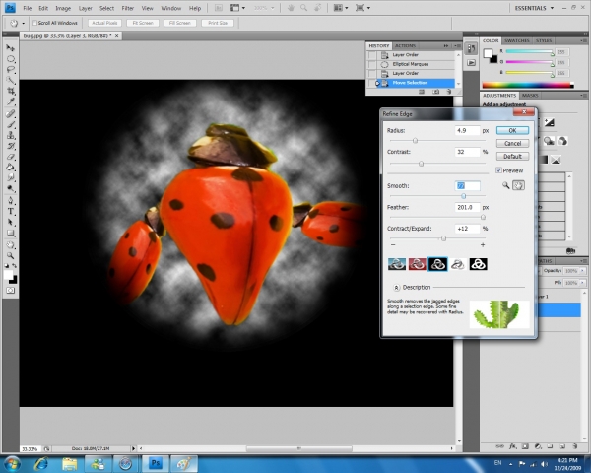Choose the Mask preview mode icon
The width and height of the screenshot is (591, 473).
pos(479,264)
